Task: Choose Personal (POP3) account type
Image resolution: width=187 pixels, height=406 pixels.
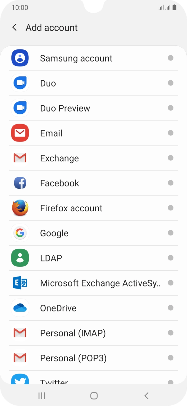Action: 73,358
